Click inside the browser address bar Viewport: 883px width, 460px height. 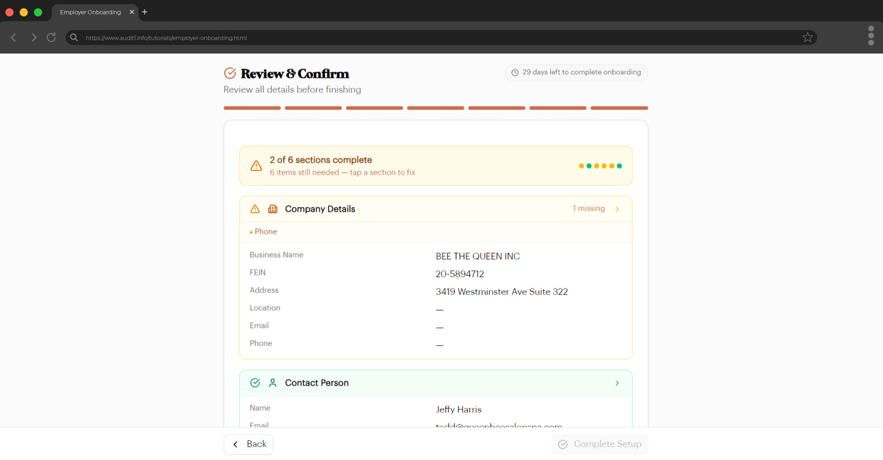coord(276,38)
